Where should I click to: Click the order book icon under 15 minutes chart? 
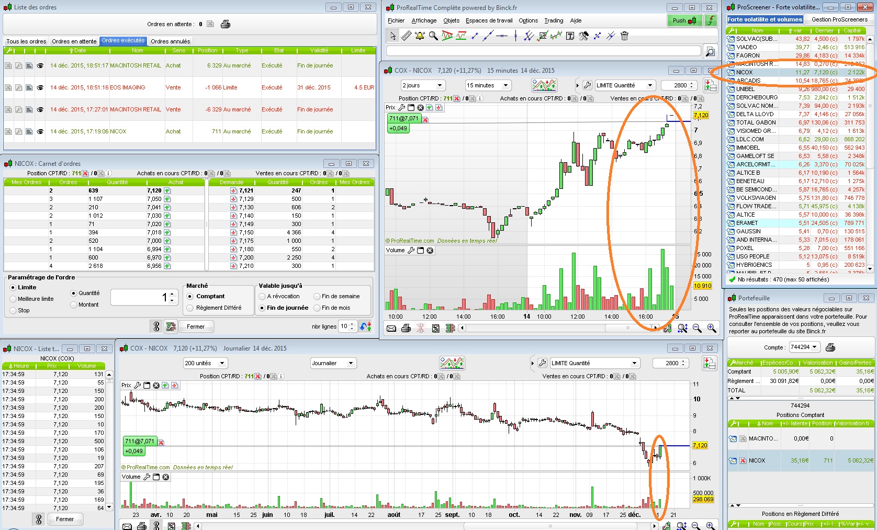click(450, 328)
